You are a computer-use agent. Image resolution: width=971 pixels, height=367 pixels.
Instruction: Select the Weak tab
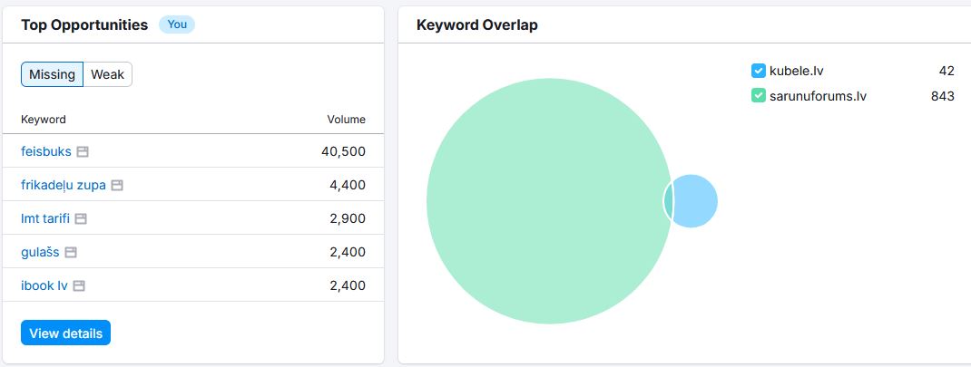tap(107, 74)
